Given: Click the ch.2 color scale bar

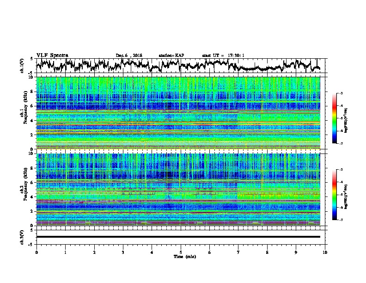Looking at the screenshot, I should pyautogui.click(x=334, y=195).
